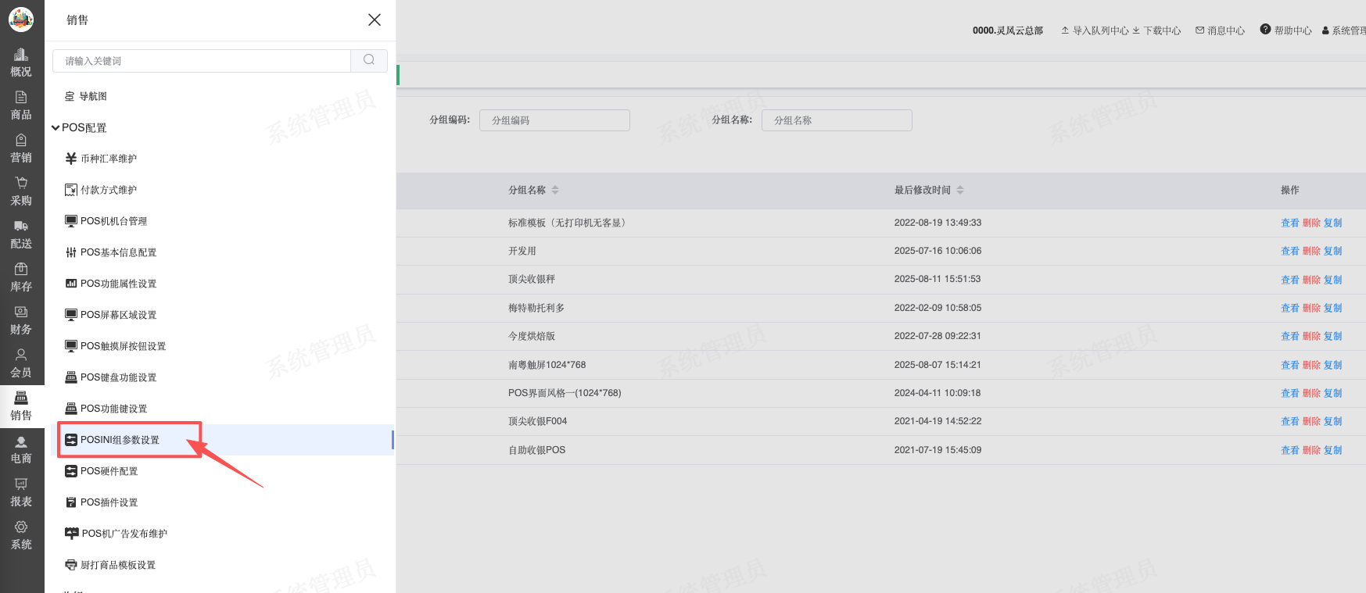Click the POS机台管理 monitor icon

click(71, 221)
